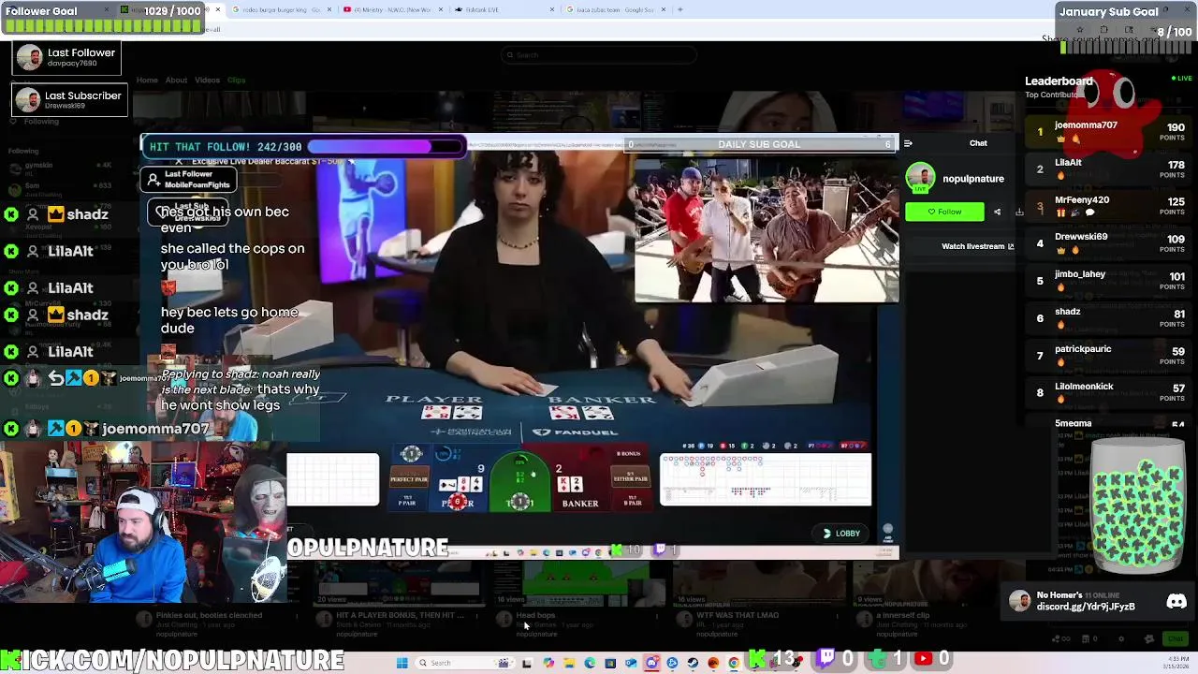Select the 1 value betting chip

411,454
